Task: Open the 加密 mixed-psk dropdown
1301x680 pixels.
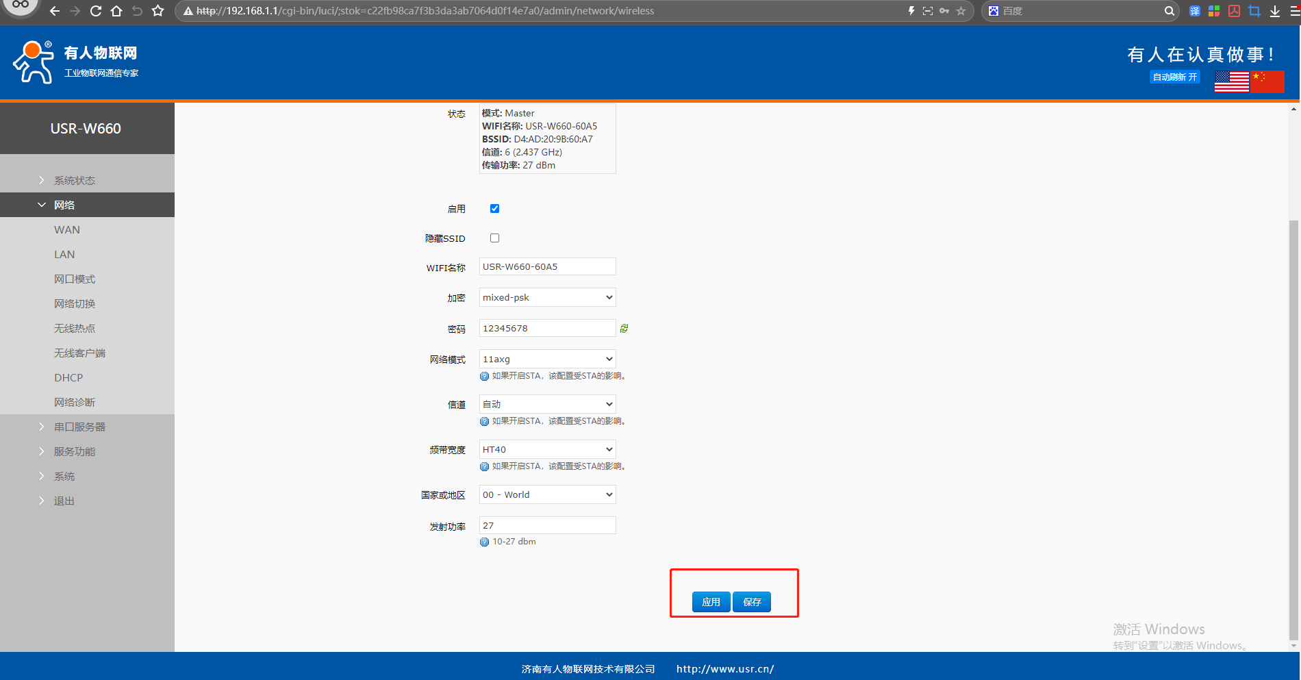Action: click(547, 298)
